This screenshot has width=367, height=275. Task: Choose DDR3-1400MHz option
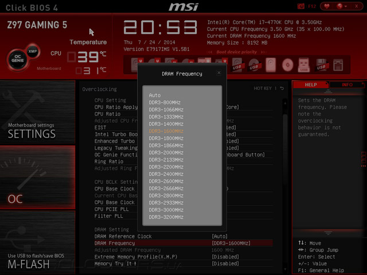(x=166, y=124)
